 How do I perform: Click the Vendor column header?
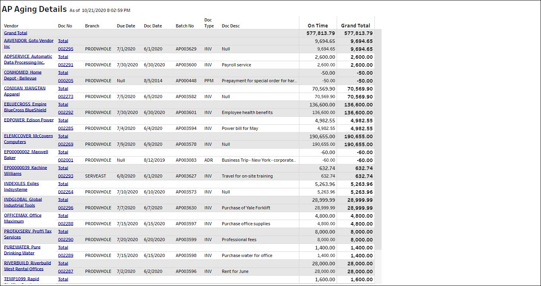(x=11, y=26)
